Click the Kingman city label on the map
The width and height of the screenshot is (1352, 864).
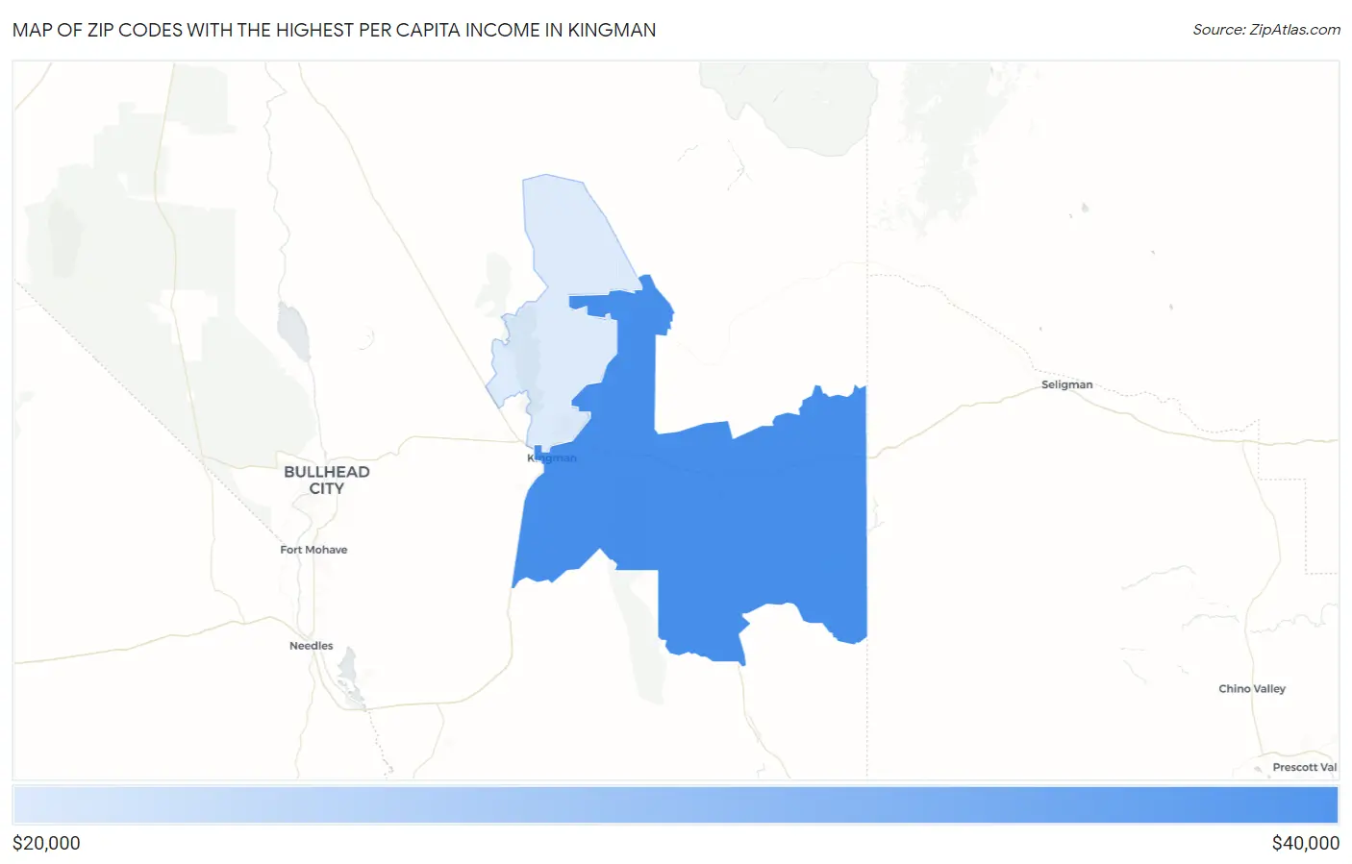click(552, 458)
